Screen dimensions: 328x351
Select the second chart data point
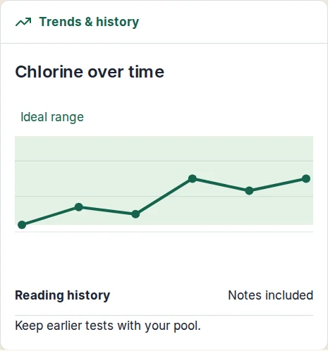point(79,207)
